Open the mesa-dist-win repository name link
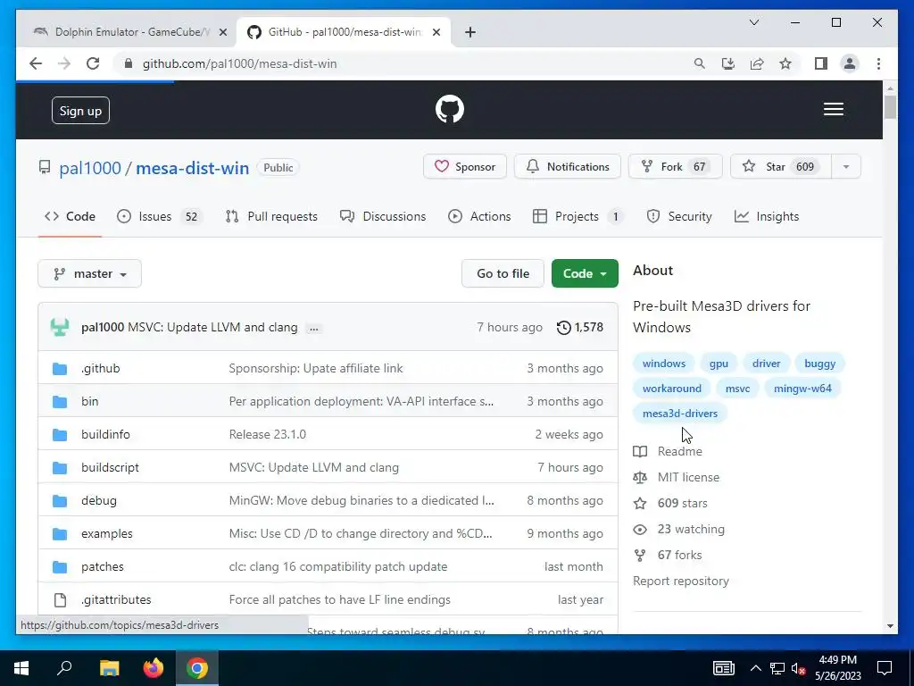This screenshot has width=914, height=686. [193, 168]
